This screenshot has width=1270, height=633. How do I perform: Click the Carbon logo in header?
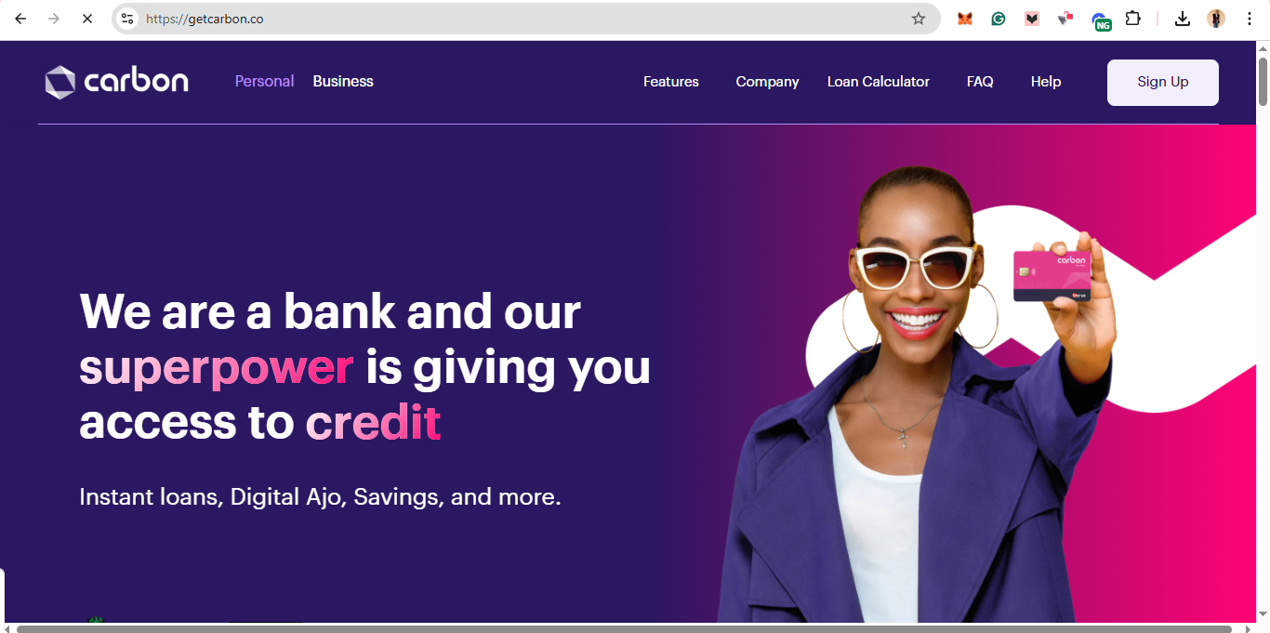[x=116, y=82]
